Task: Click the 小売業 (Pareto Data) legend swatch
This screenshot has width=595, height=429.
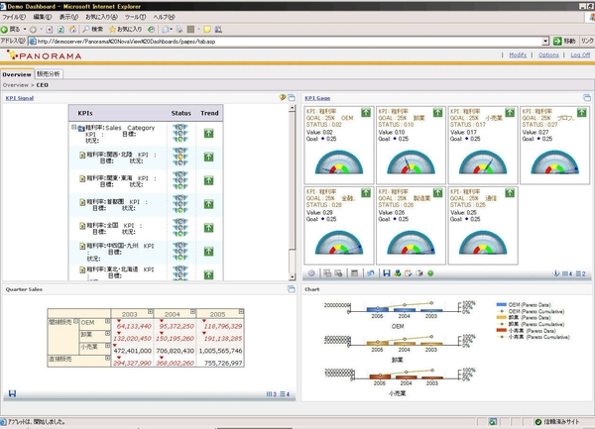Action: pos(502,330)
